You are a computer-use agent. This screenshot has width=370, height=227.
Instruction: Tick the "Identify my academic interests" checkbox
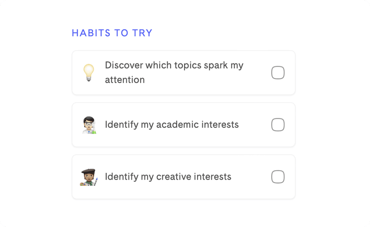(x=278, y=125)
